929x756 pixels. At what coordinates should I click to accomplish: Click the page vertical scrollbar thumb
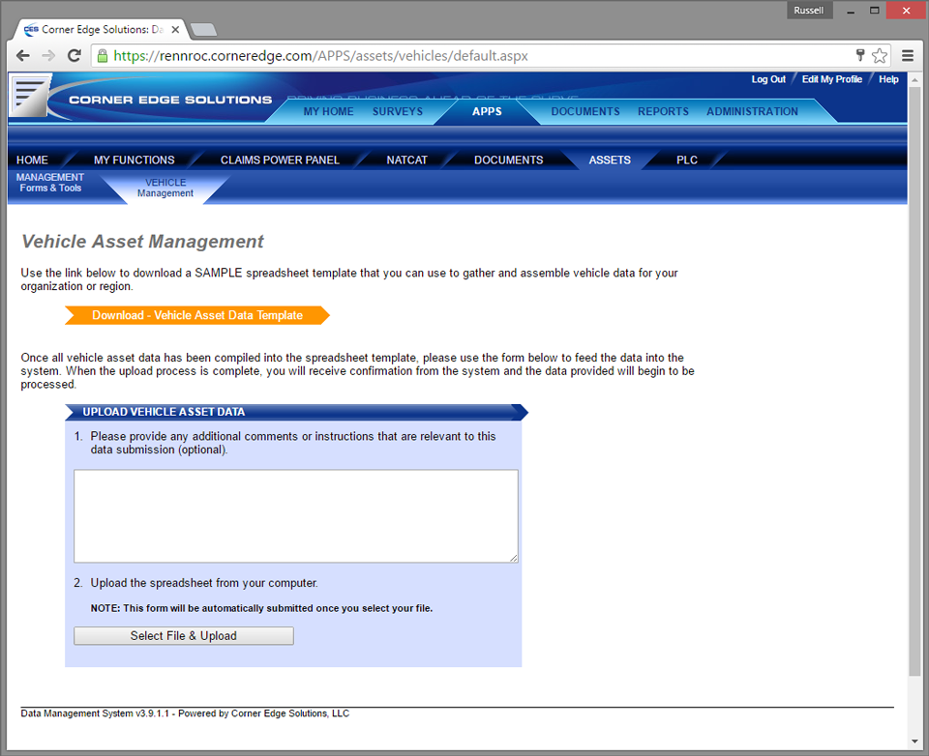click(x=914, y=379)
